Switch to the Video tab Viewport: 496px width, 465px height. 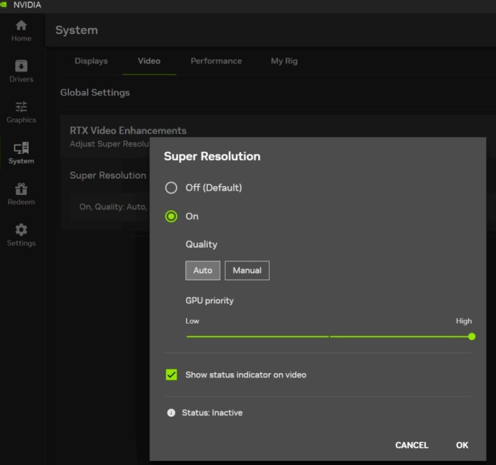pos(149,61)
